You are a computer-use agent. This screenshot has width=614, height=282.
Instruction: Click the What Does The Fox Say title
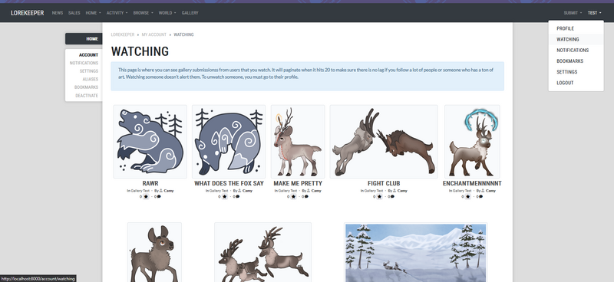[x=229, y=183]
